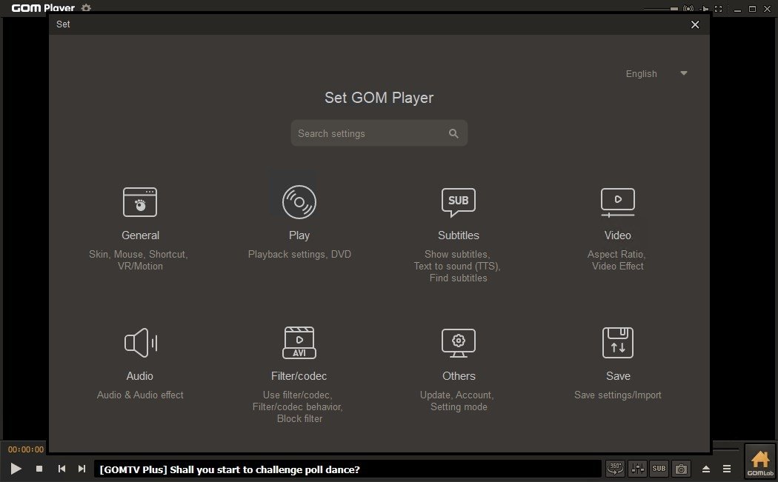Click the eject open file icon
778x482 pixels.
pyautogui.click(x=706, y=469)
